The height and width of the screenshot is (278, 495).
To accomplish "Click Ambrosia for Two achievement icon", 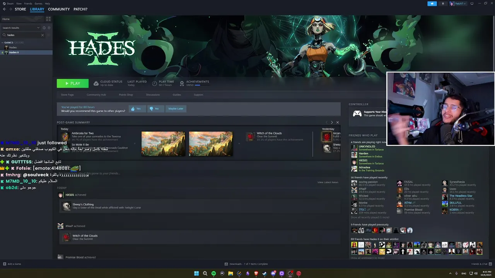I will (65, 136).
